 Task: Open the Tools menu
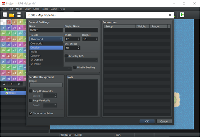(45, 9)
